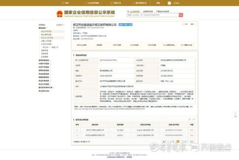Image resolution: width=239 pixels, height=160 pixels.
Task: Click shareholder name in row 1
Action: (x=95, y=130)
